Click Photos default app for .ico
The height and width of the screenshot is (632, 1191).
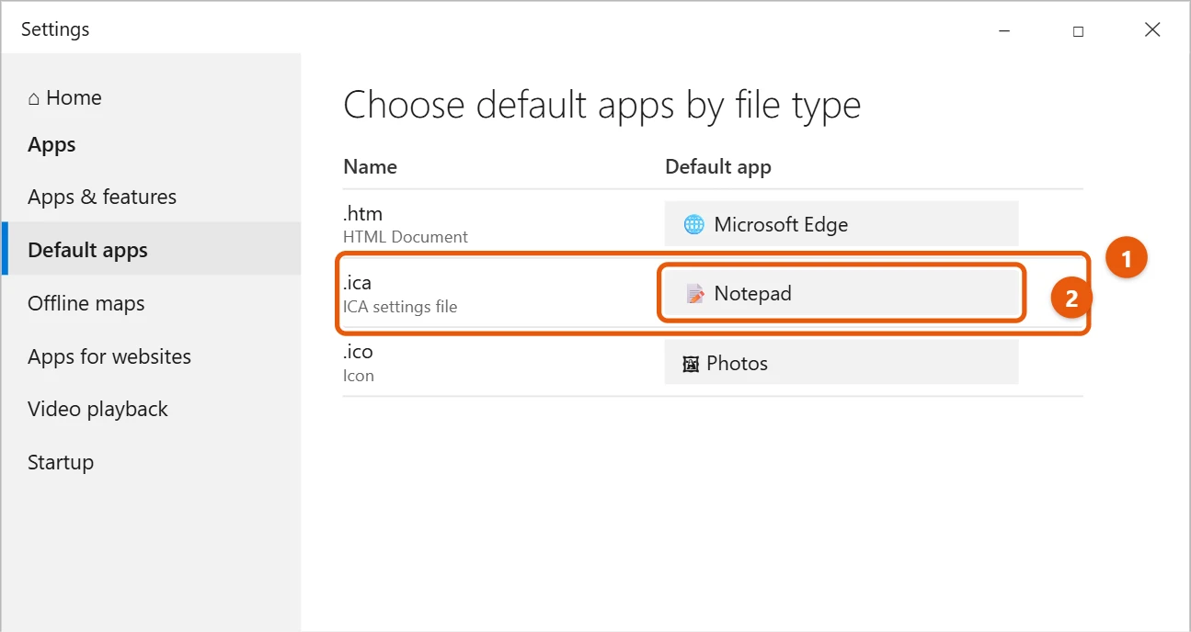pyautogui.click(x=842, y=363)
